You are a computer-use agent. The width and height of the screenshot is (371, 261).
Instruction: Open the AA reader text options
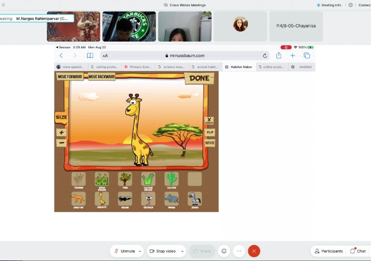(x=105, y=56)
